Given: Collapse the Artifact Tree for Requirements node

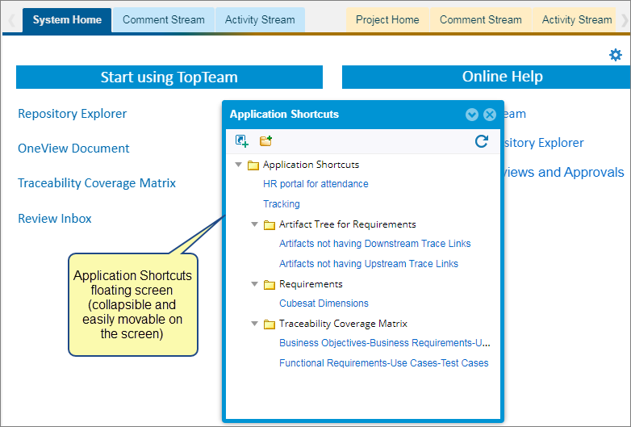Looking at the screenshot, I should tap(254, 224).
